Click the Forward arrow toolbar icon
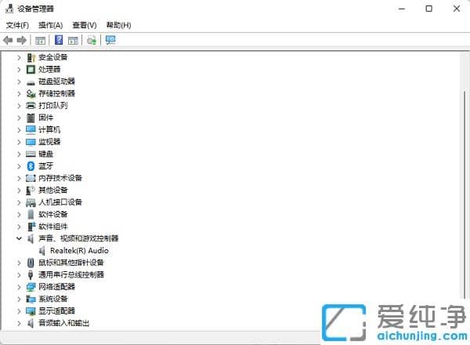The height and width of the screenshot is (345, 470). coord(22,40)
